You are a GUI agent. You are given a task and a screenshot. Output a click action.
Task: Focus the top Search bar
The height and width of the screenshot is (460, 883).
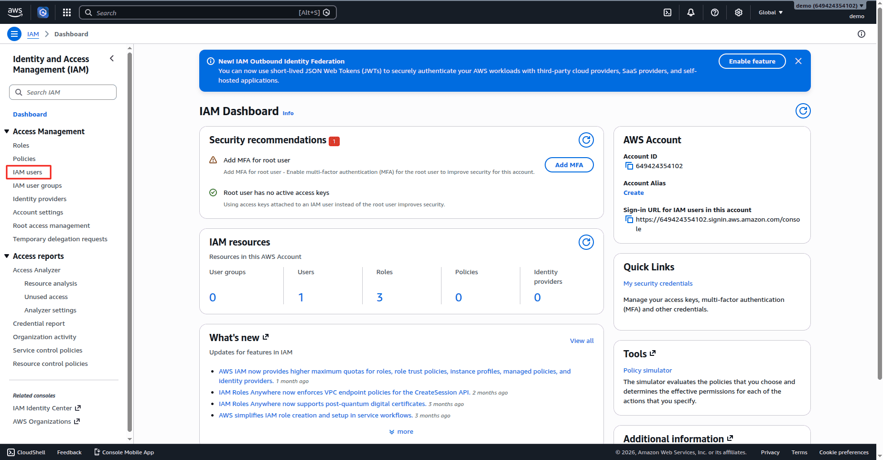208,12
